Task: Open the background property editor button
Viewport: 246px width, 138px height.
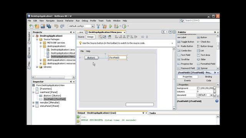Action: pyautogui.click(x=214, y=88)
